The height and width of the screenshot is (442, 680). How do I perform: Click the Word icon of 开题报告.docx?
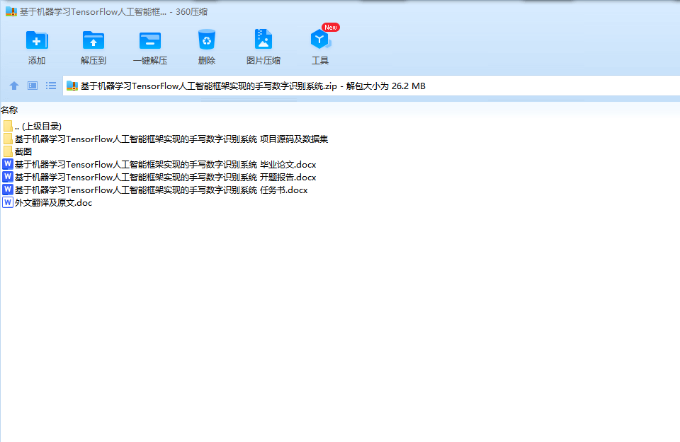pos(8,177)
